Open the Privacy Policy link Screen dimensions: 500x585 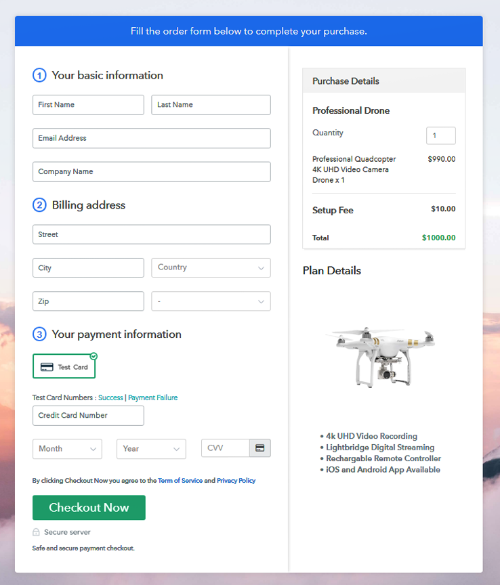click(x=236, y=481)
